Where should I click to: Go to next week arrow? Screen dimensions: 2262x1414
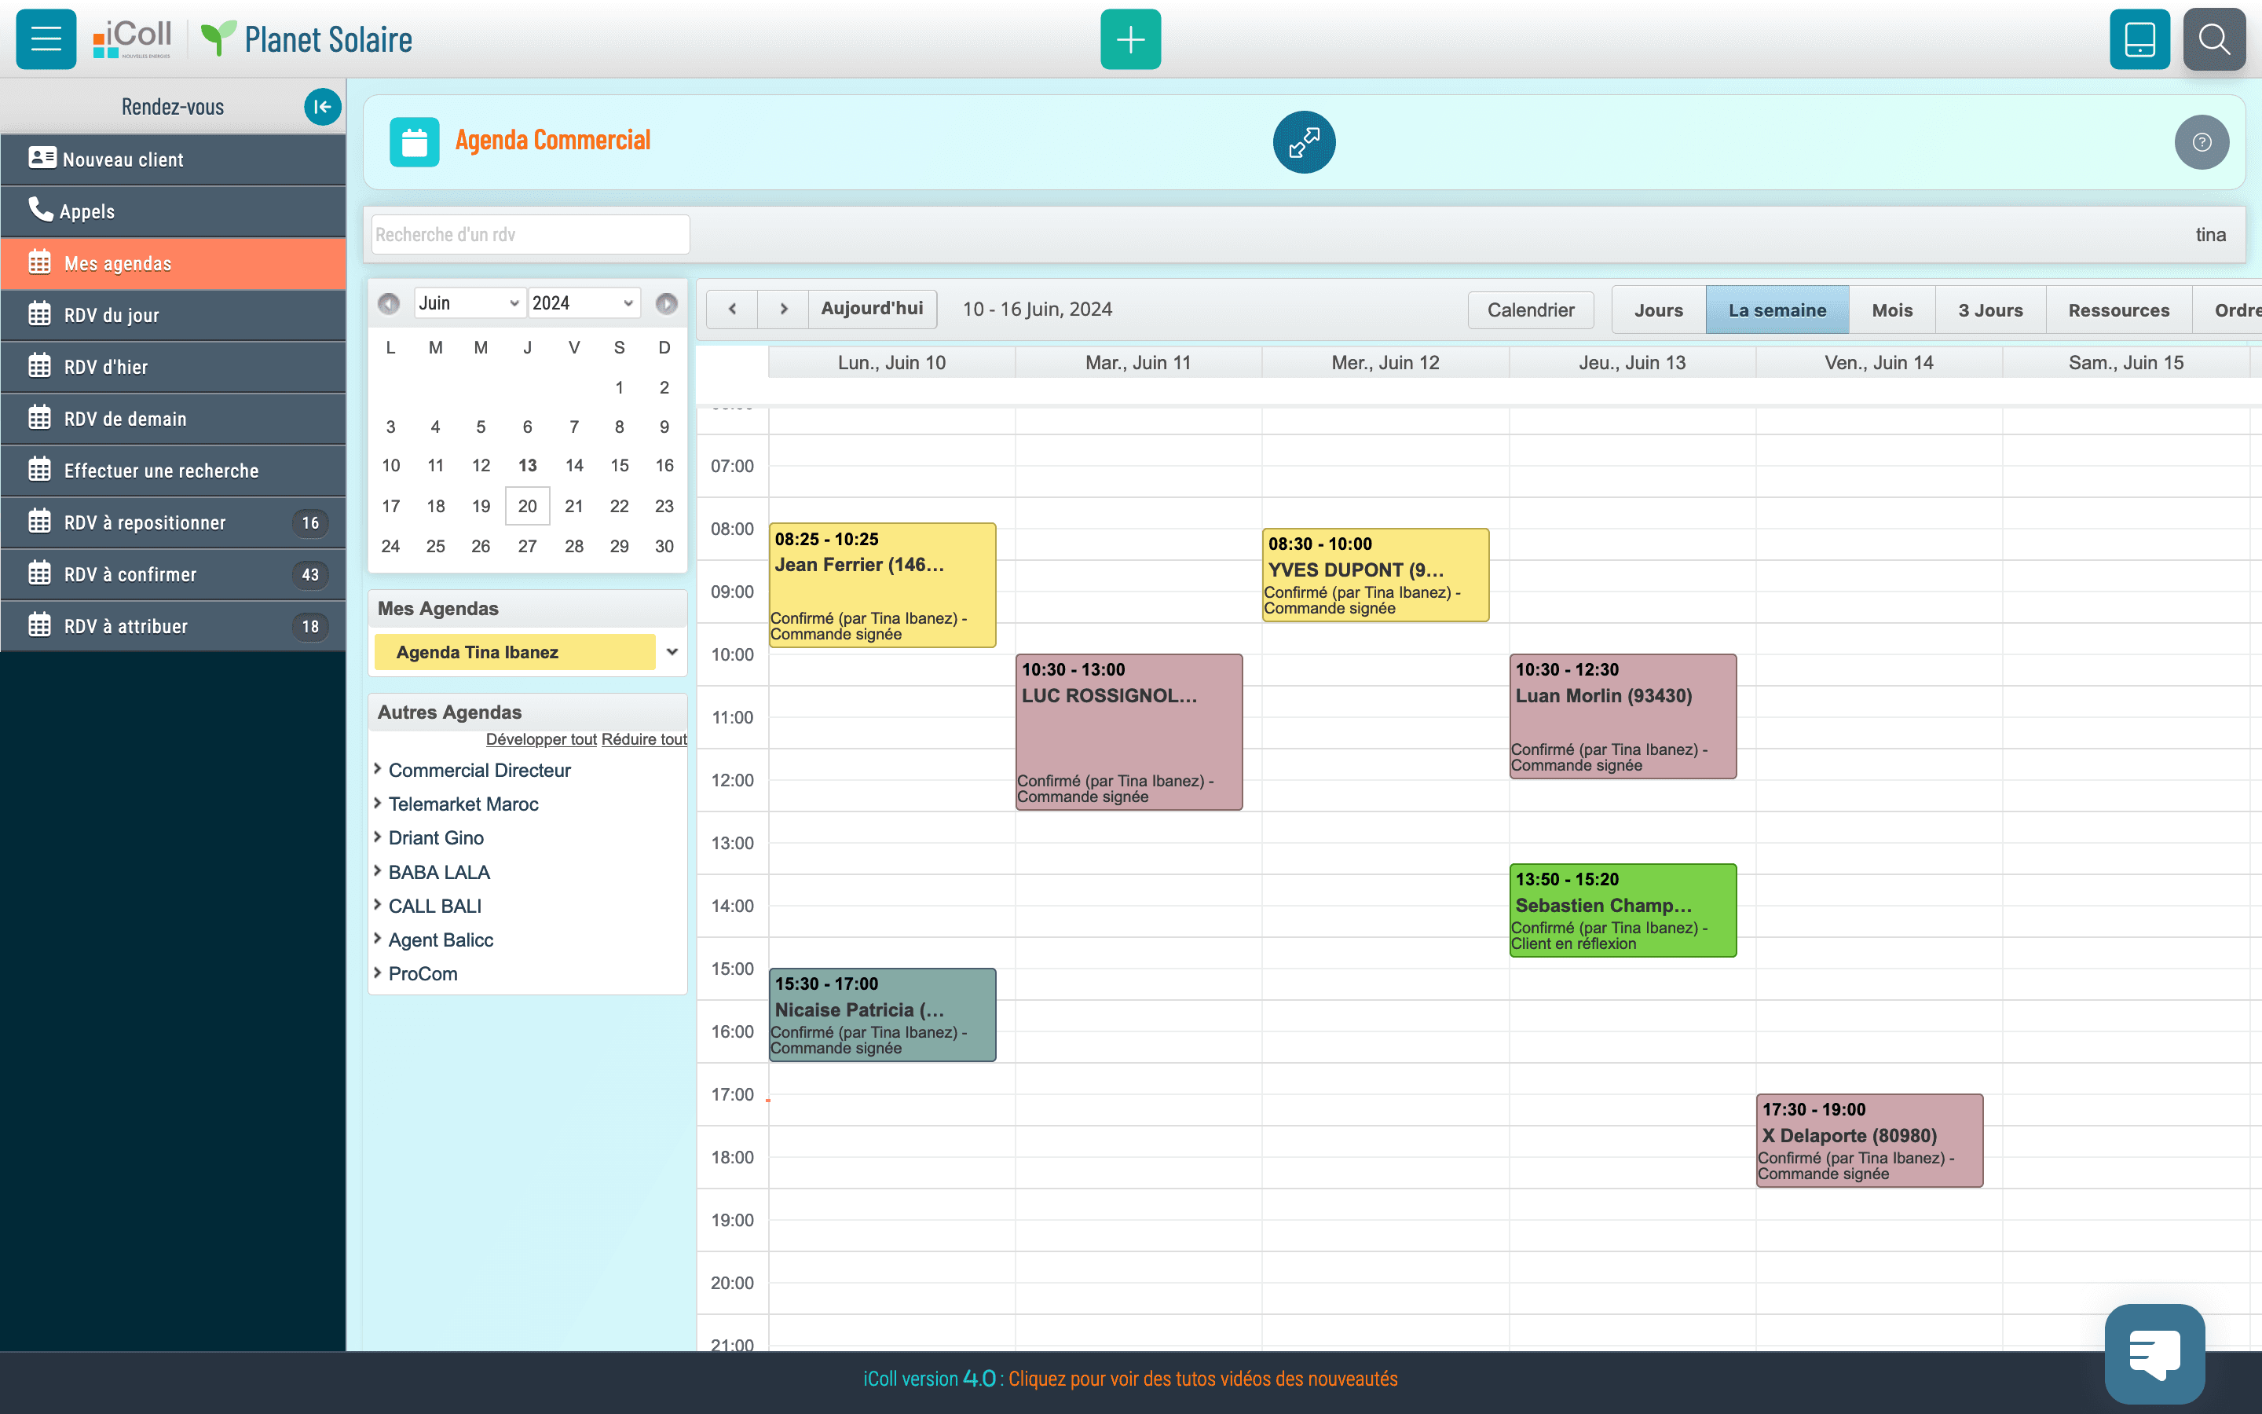[783, 309]
